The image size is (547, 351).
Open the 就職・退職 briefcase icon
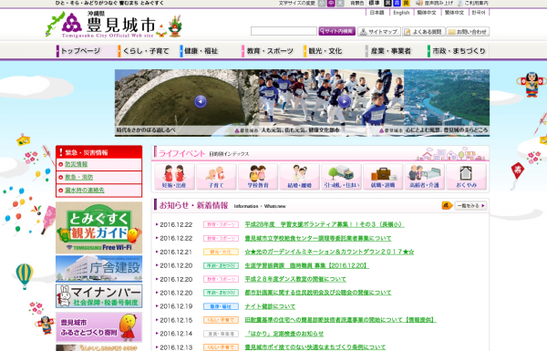coord(383,177)
